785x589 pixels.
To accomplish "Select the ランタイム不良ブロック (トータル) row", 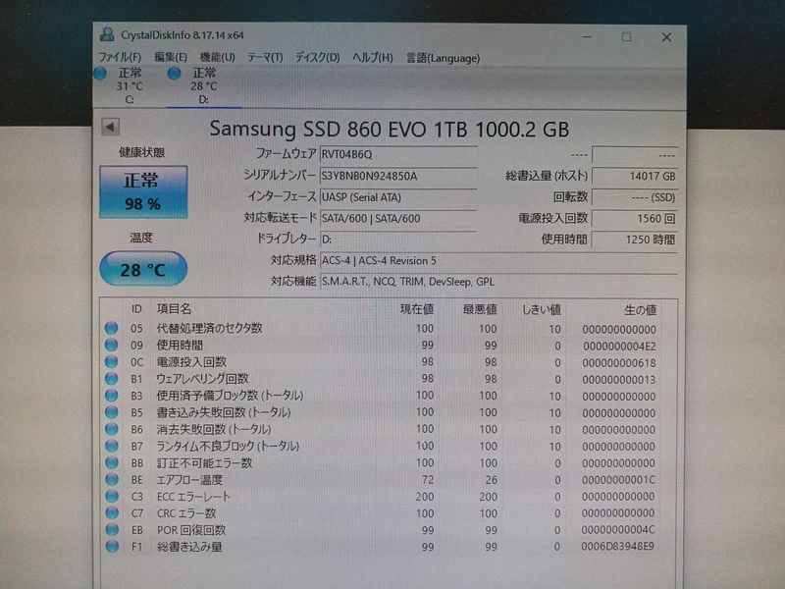I will point(381,446).
